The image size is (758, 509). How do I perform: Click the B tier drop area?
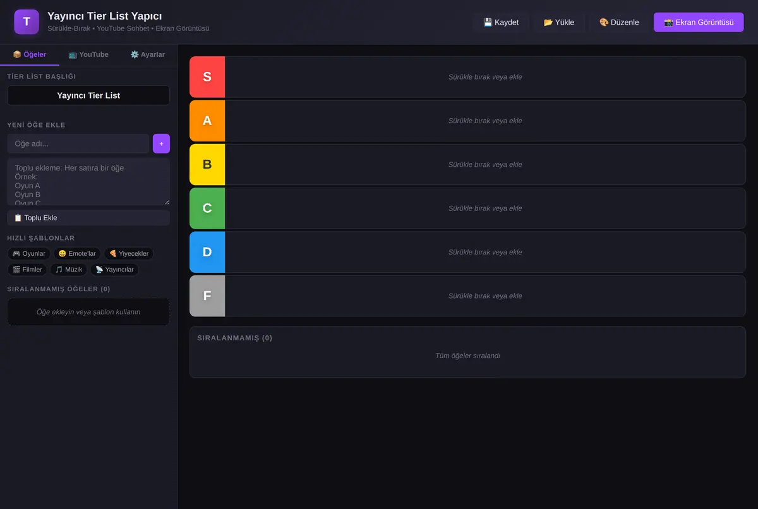coord(485,164)
